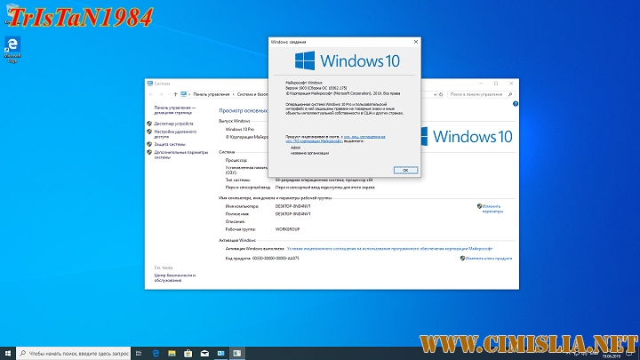Click the taskbar search box
The width and height of the screenshot is (640, 360).
pos(74,353)
